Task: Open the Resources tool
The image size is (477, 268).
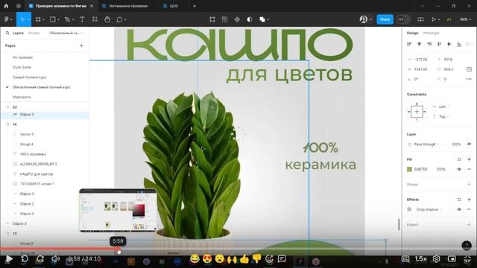Action: (95, 19)
